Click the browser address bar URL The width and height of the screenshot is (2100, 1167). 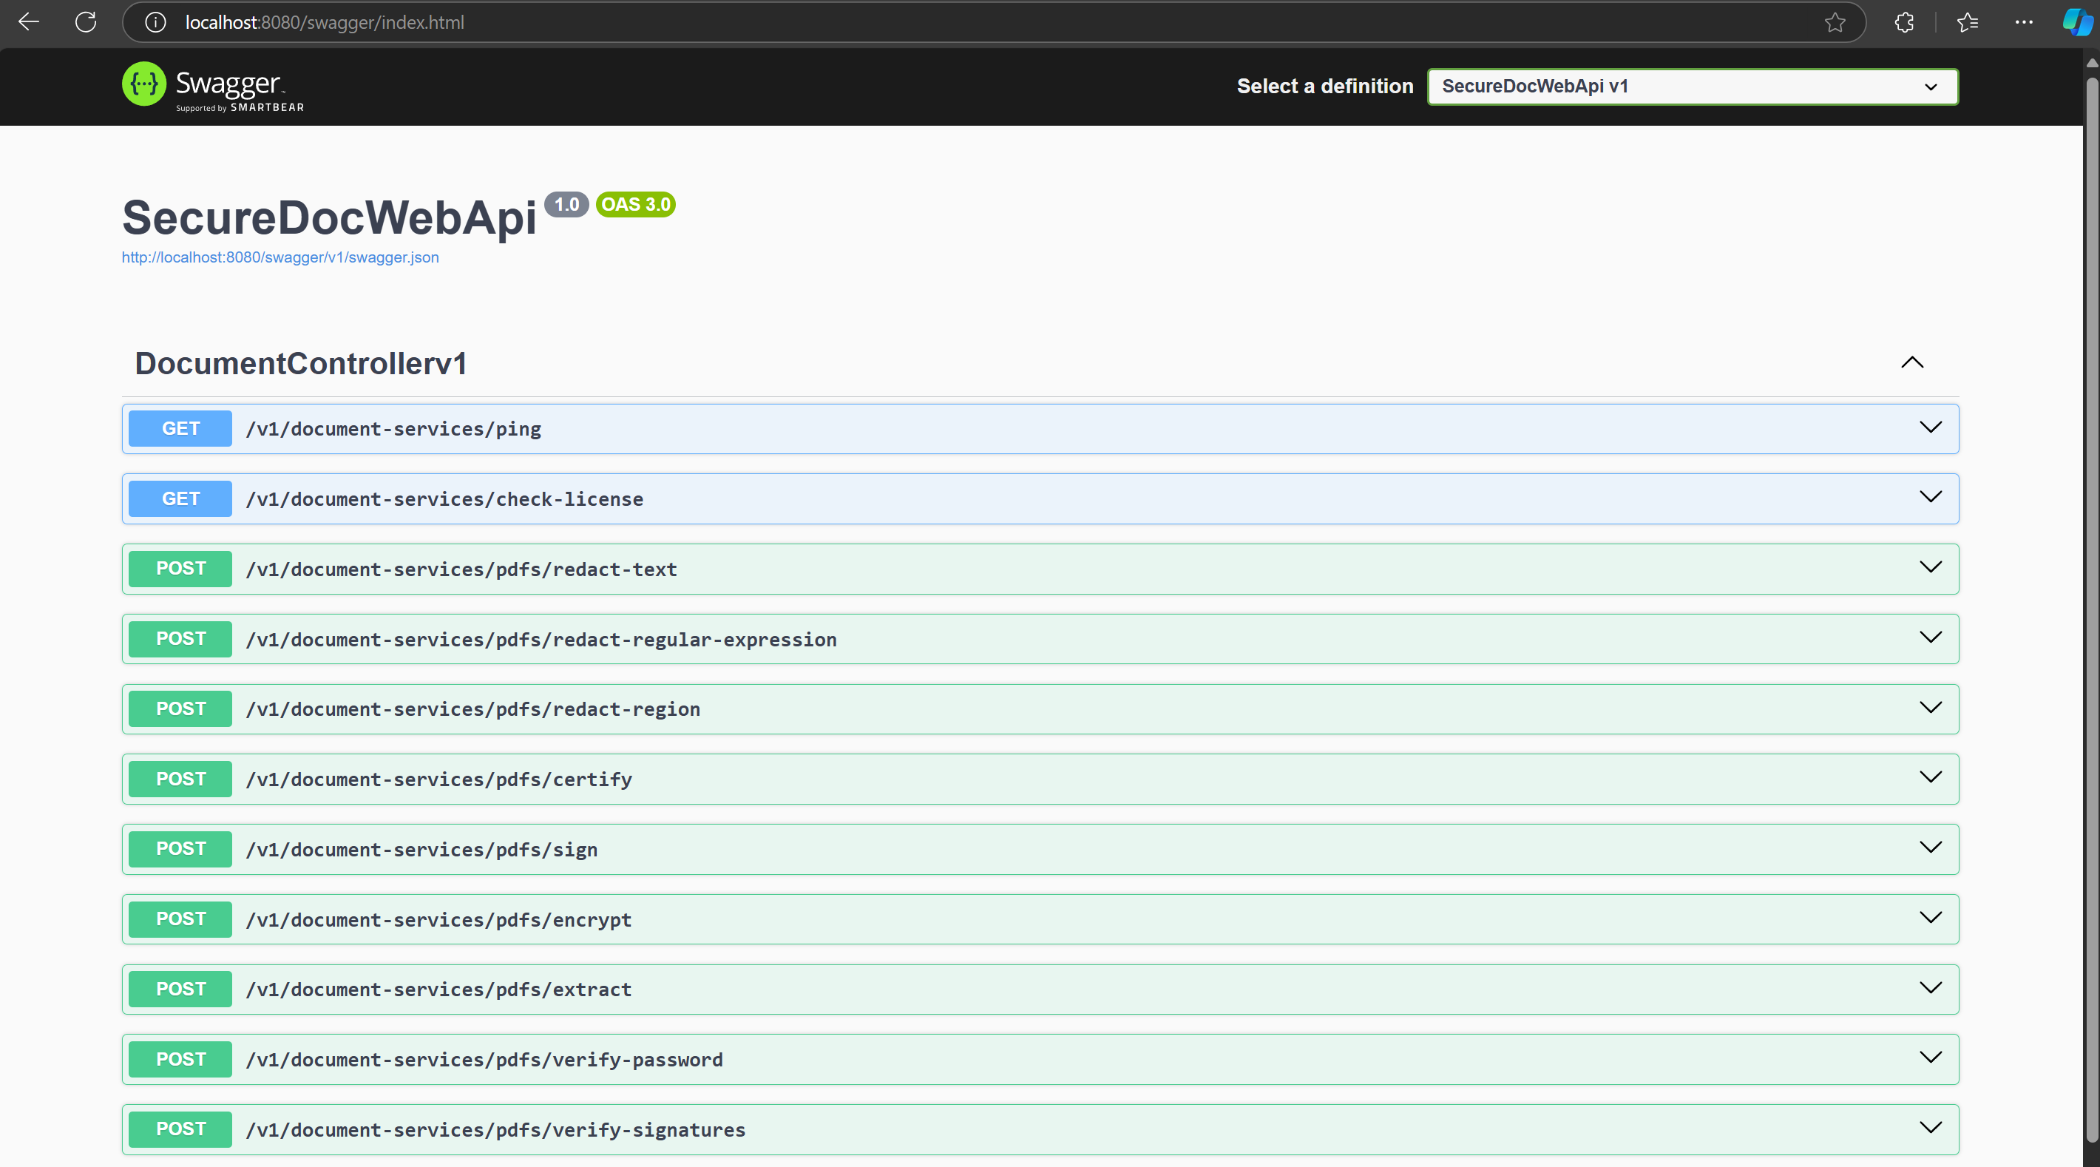pos(325,22)
